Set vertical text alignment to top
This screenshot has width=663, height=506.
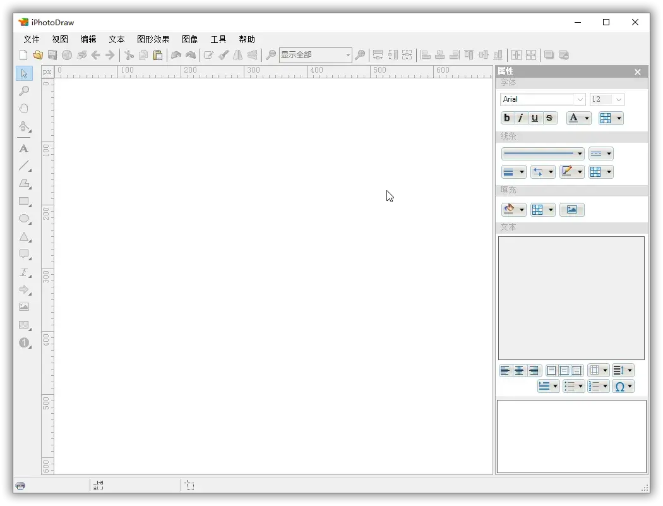551,371
